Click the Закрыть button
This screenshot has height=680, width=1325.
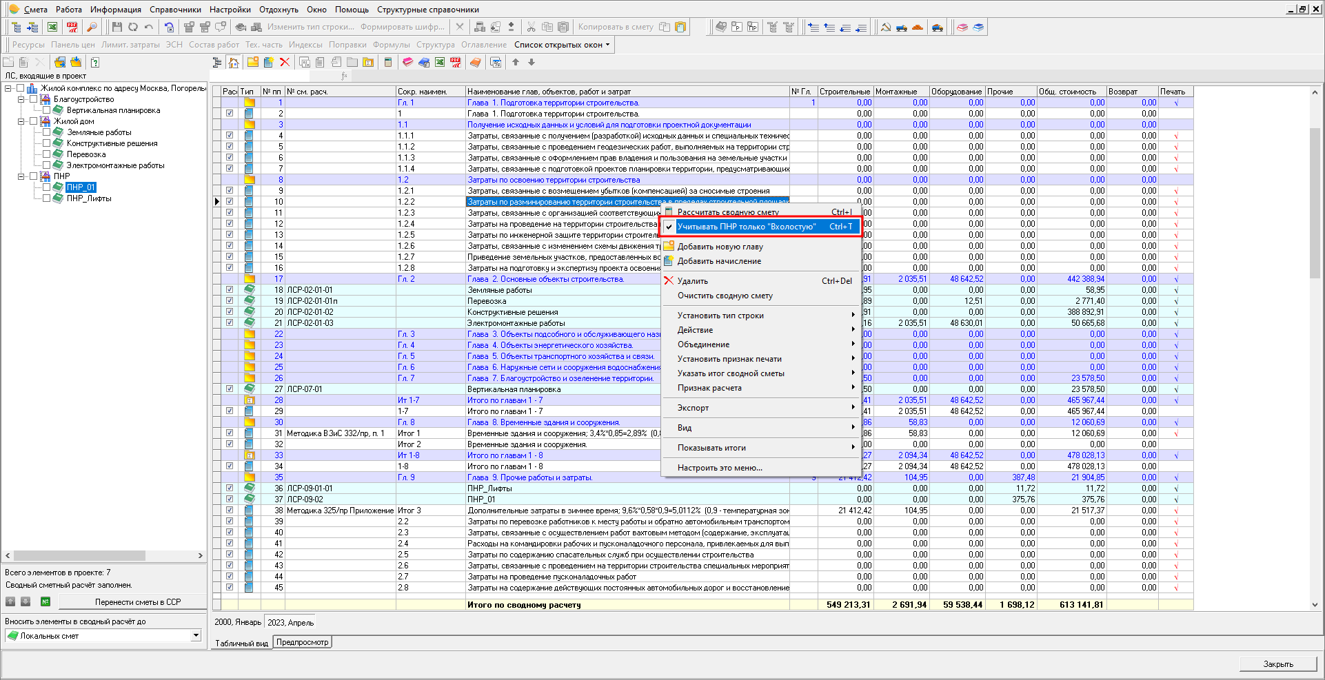click(1277, 664)
